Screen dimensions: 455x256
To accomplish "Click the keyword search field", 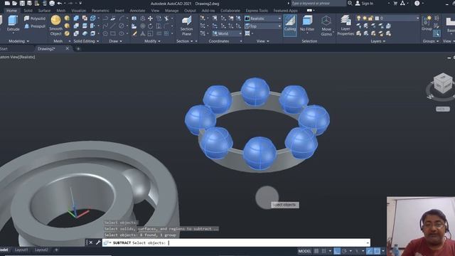I will (x=318, y=3).
